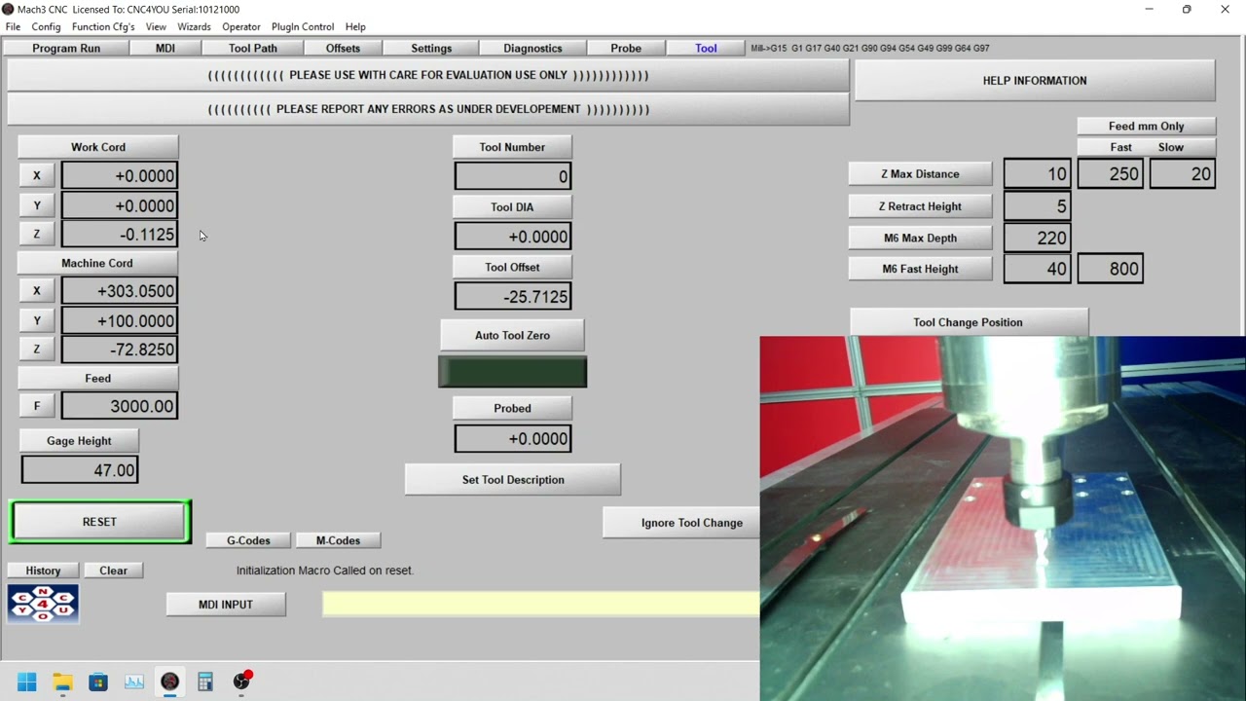Toggle Ignore Tool Change
The height and width of the screenshot is (701, 1246).
coord(681,523)
